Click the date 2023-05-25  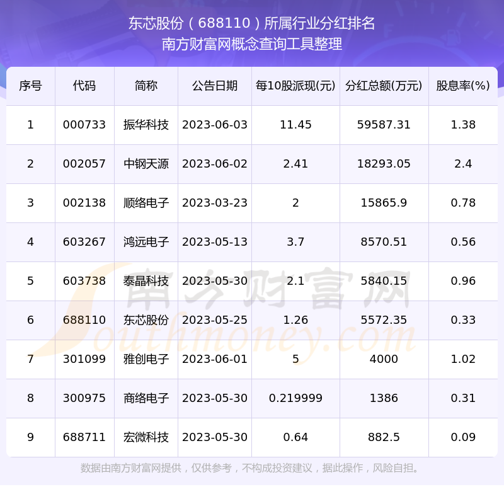pos(215,320)
